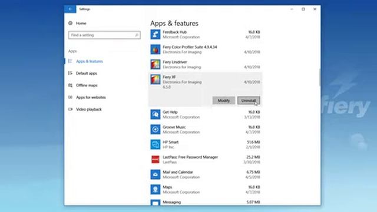Viewport: 377px width, 212px height.
Task: Close the Settings window
Action: [x=315, y=9]
